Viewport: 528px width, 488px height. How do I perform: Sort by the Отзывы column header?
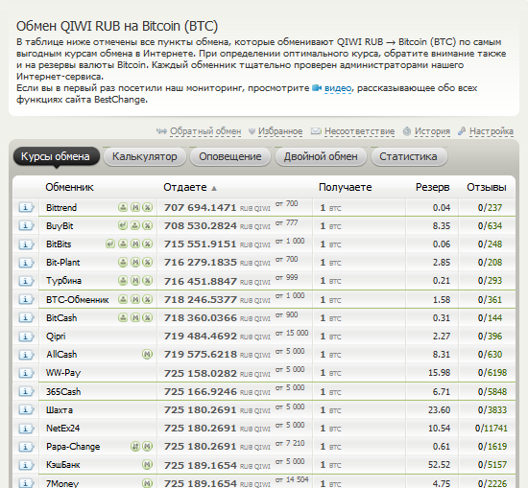(x=487, y=187)
